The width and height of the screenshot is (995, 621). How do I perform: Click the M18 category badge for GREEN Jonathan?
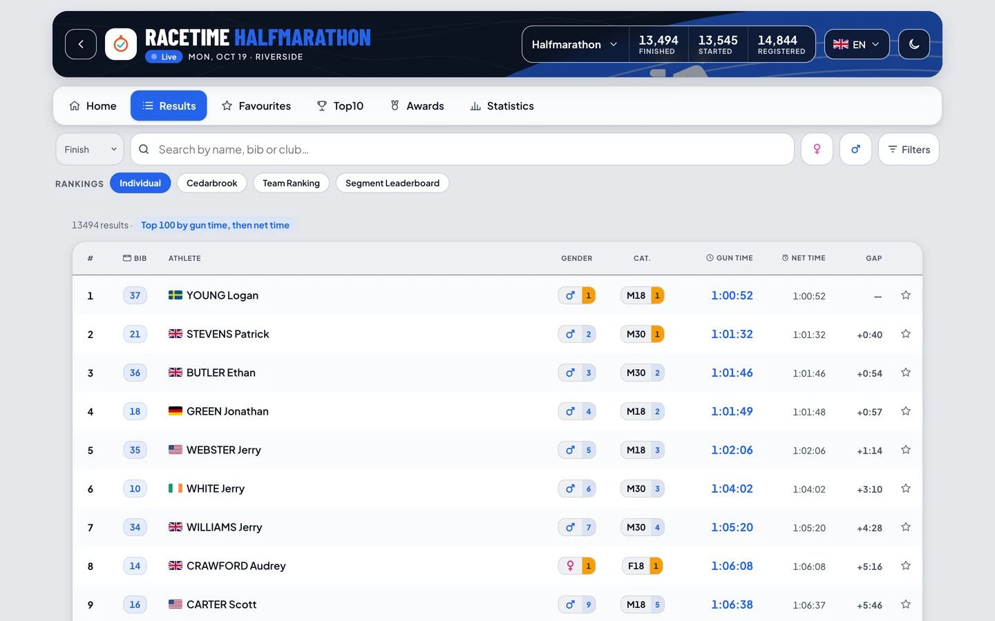[643, 411]
